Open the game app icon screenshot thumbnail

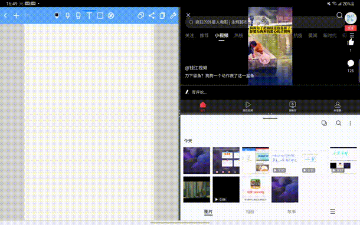click(x=256, y=190)
